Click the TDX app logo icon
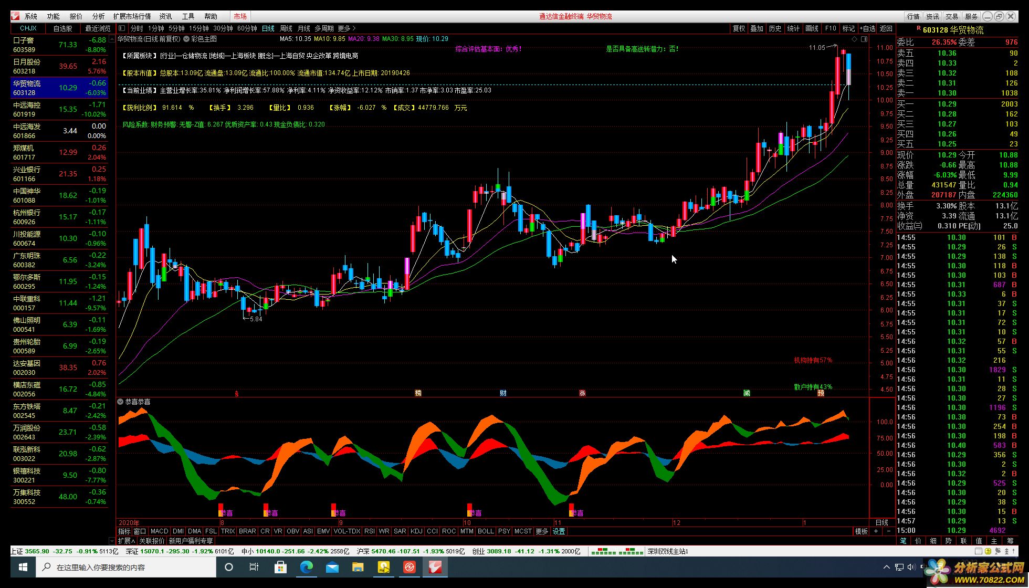This screenshot has height=588, width=1029. pyautogui.click(x=15, y=16)
